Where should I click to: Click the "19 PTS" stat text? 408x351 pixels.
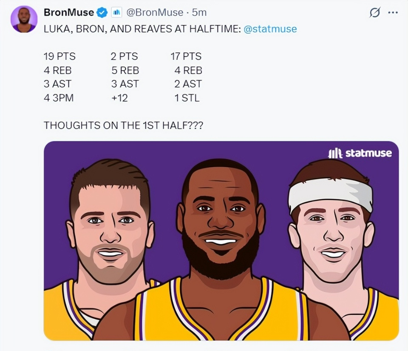click(x=59, y=56)
